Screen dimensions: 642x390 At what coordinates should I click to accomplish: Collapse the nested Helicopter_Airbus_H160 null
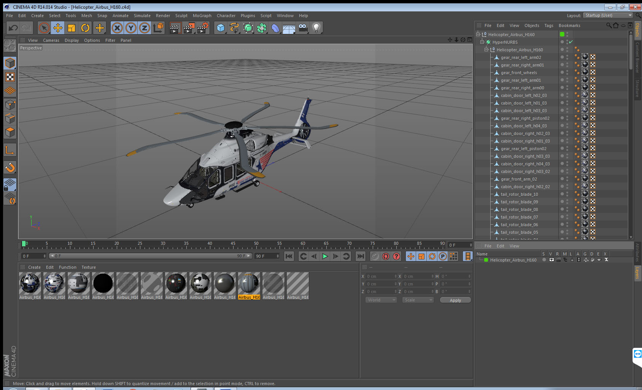click(486, 49)
